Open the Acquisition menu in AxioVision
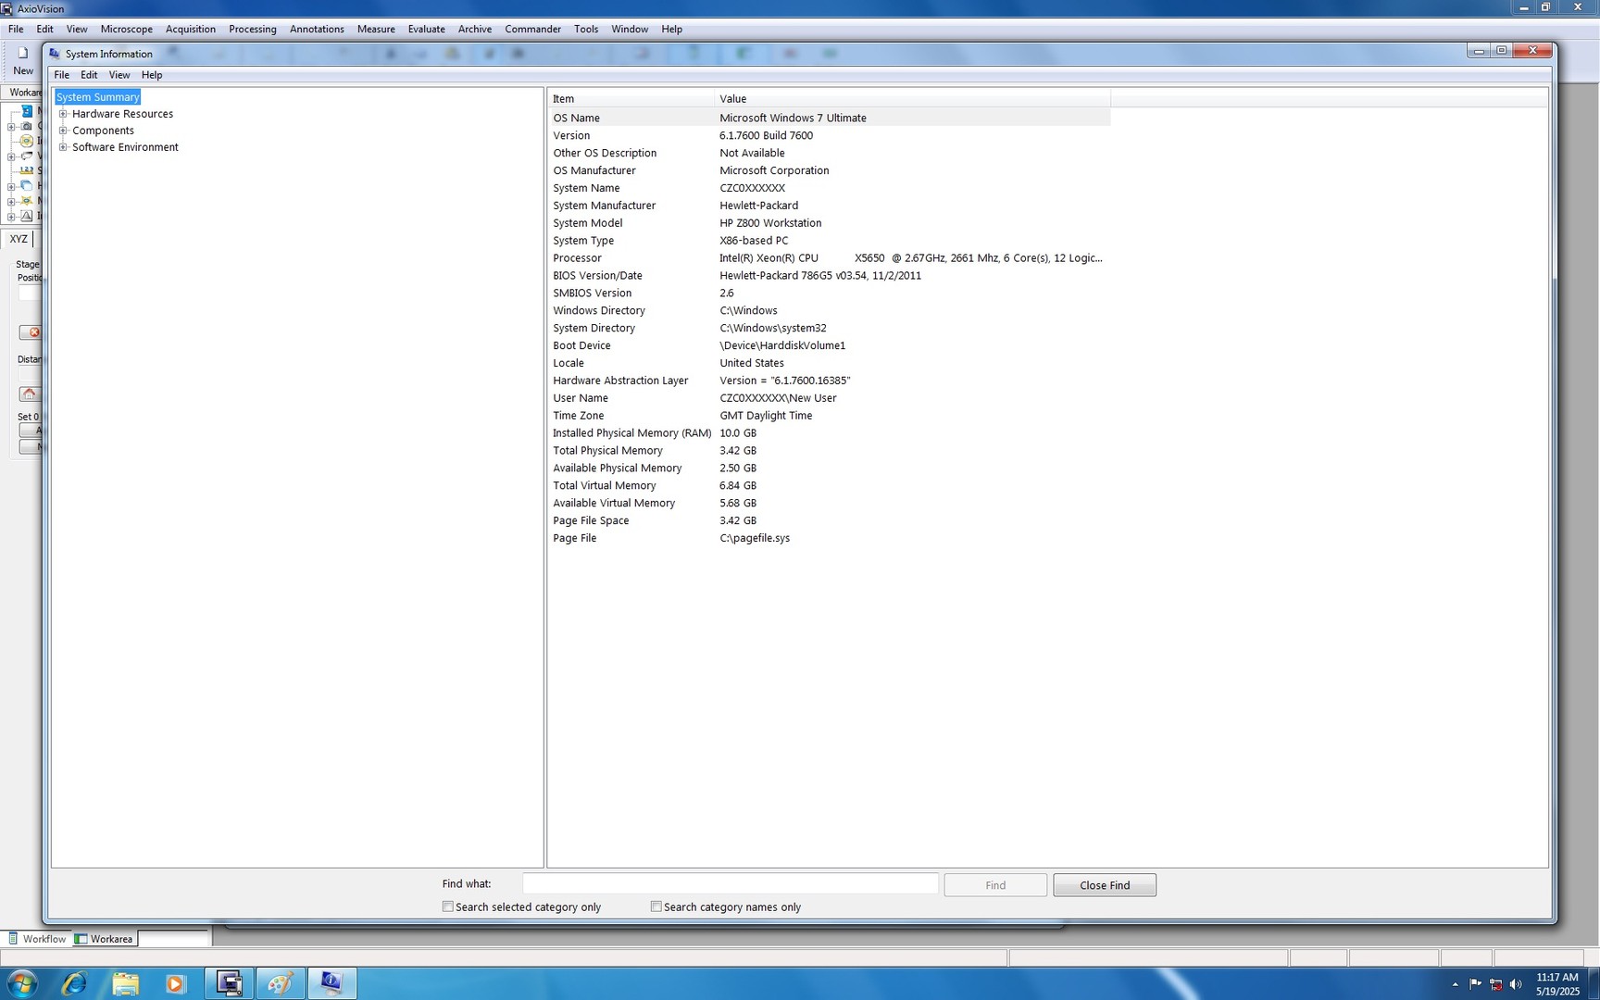The image size is (1600, 1000). point(190,29)
